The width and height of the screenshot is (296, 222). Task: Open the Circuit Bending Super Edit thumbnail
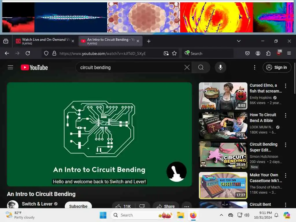223,155
